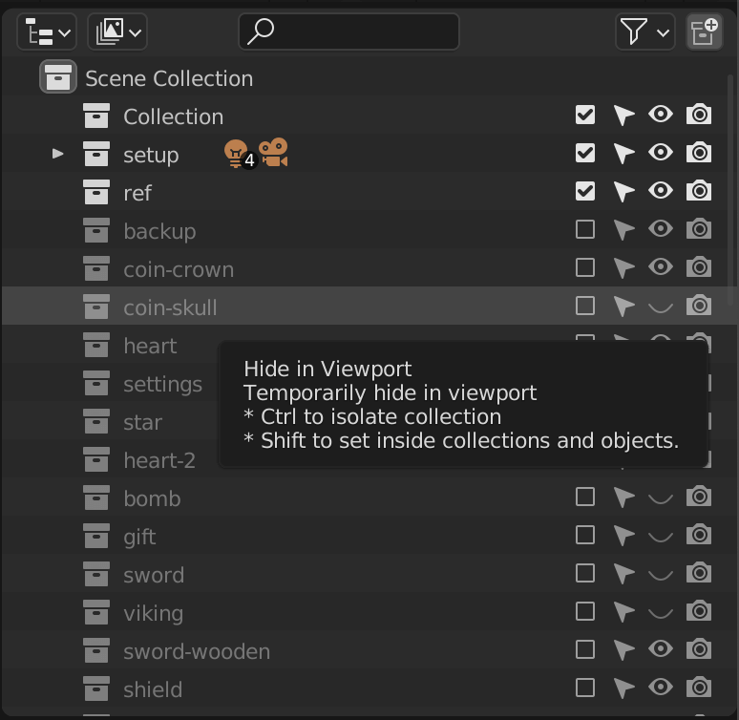Open the editor type dropdown
Image resolution: width=739 pixels, height=720 pixels.
(47, 32)
